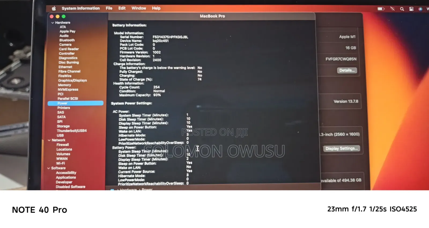Select Camera in the sidebar

[x=65, y=45]
